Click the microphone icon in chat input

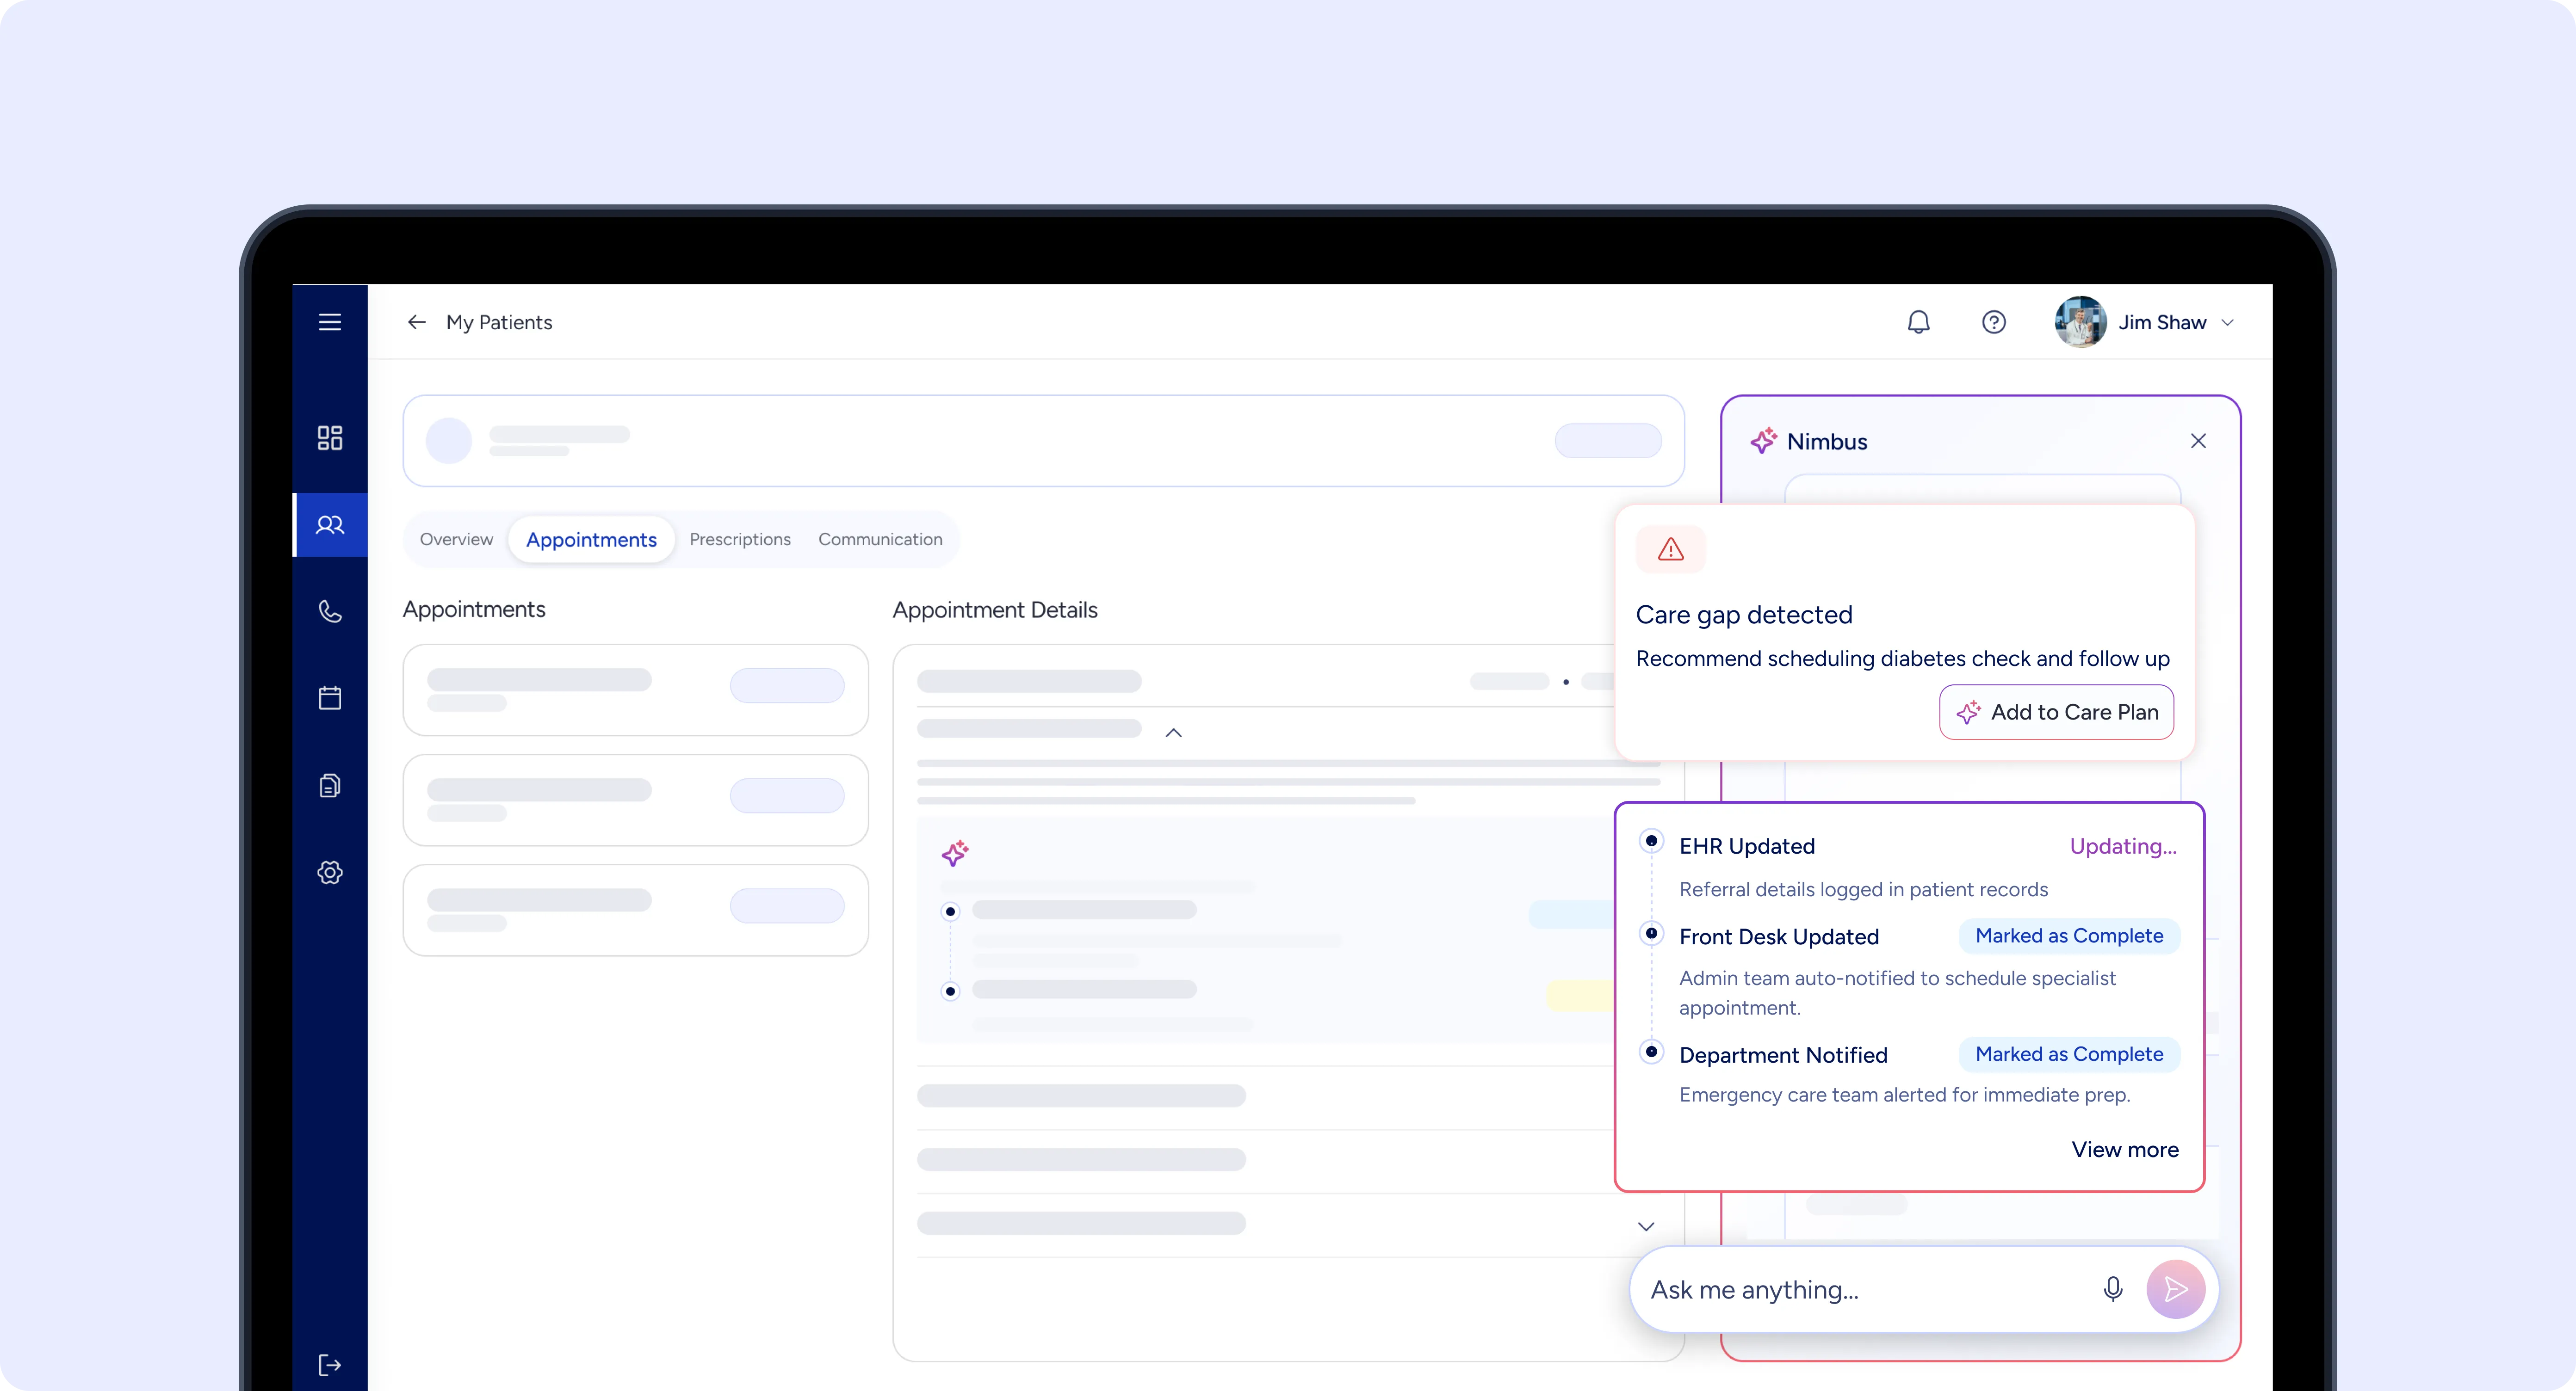2112,1289
